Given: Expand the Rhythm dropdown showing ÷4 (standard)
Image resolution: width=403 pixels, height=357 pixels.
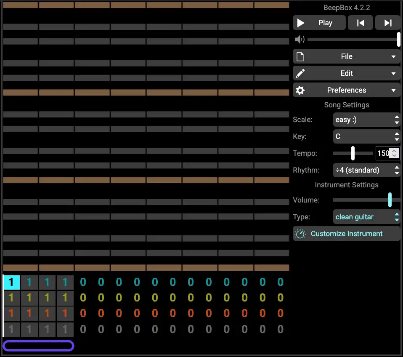Looking at the screenshot, I should 366,170.
